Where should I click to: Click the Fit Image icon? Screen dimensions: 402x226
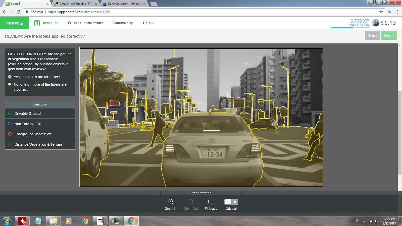point(211,202)
